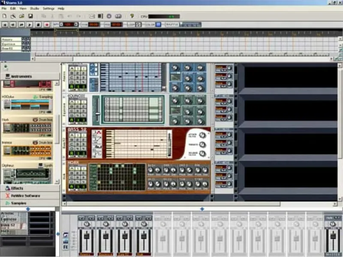Click the Bass 52 Attack knob
Screen dimensions: 343x257
(202, 135)
